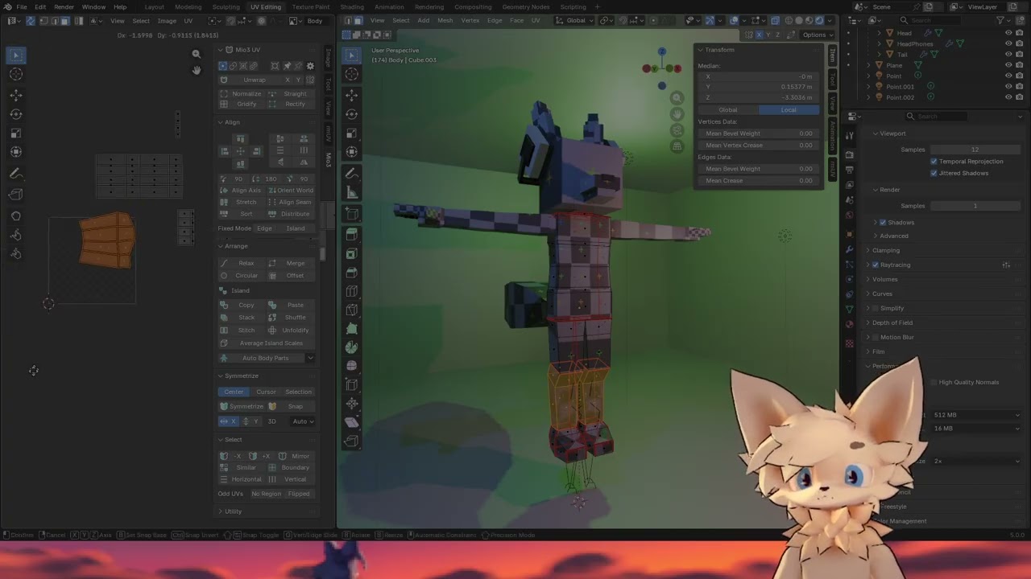Select the UV editor Cursor tool
This screenshot has width=1031, height=579.
coord(16,74)
